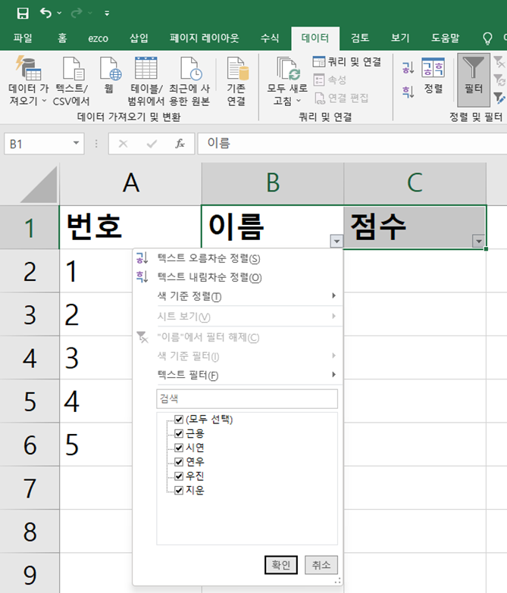Click the formula cancel X icon

click(123, 144)
